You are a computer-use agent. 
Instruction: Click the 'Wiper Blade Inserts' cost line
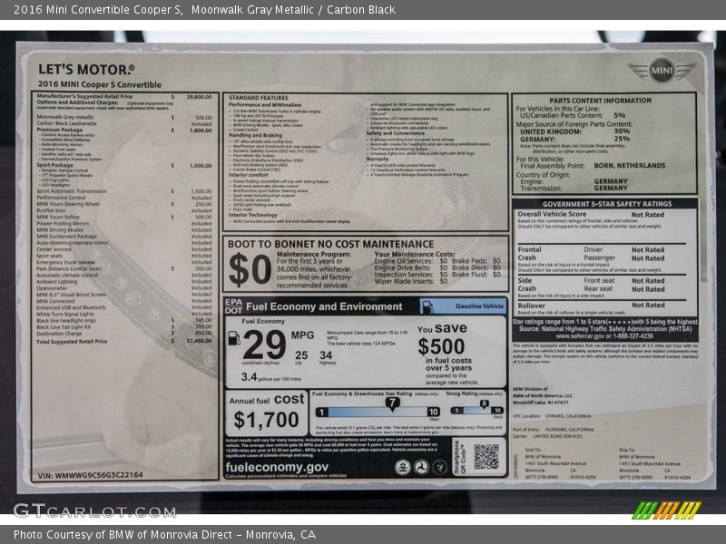(411, 281)
